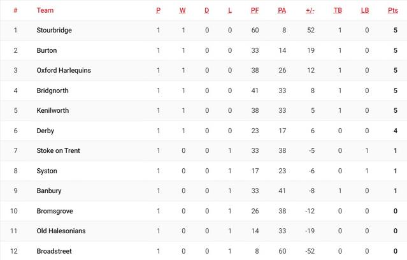Image resolution: width=407 pixels, height=260 pixels.
Task: Click the # position column header
Action: (x=15, y=10)
